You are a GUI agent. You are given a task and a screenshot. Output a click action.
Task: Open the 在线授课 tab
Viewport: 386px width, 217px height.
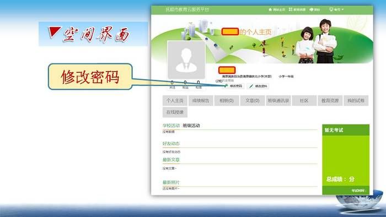point(175,112)
